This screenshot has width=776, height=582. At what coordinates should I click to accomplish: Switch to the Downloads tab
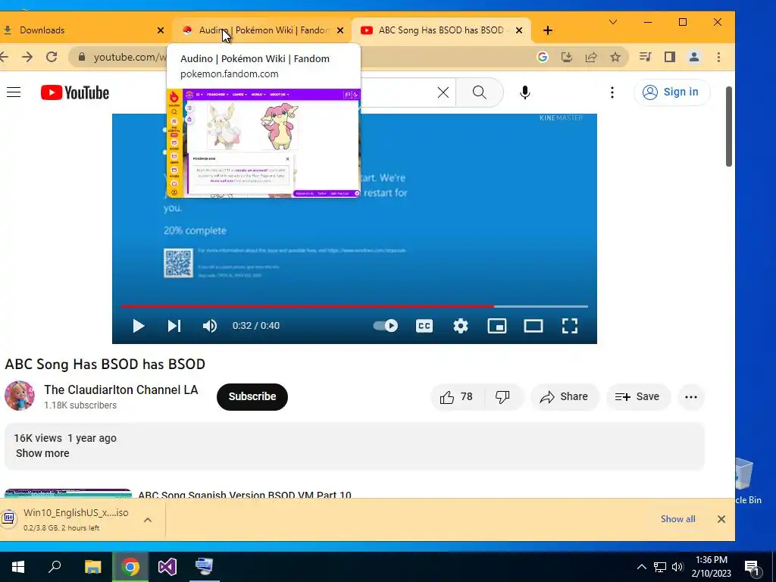[84, 30]
